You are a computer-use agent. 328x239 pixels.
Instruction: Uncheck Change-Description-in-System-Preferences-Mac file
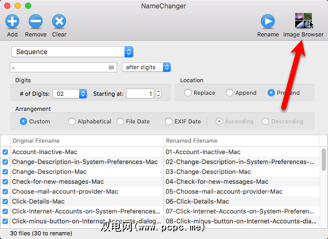[5, 162]
